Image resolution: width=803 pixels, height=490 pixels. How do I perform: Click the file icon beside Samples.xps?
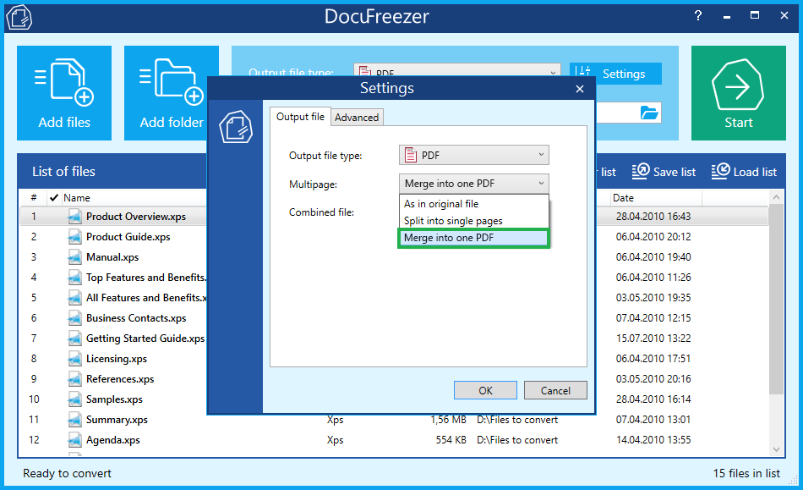74,399
